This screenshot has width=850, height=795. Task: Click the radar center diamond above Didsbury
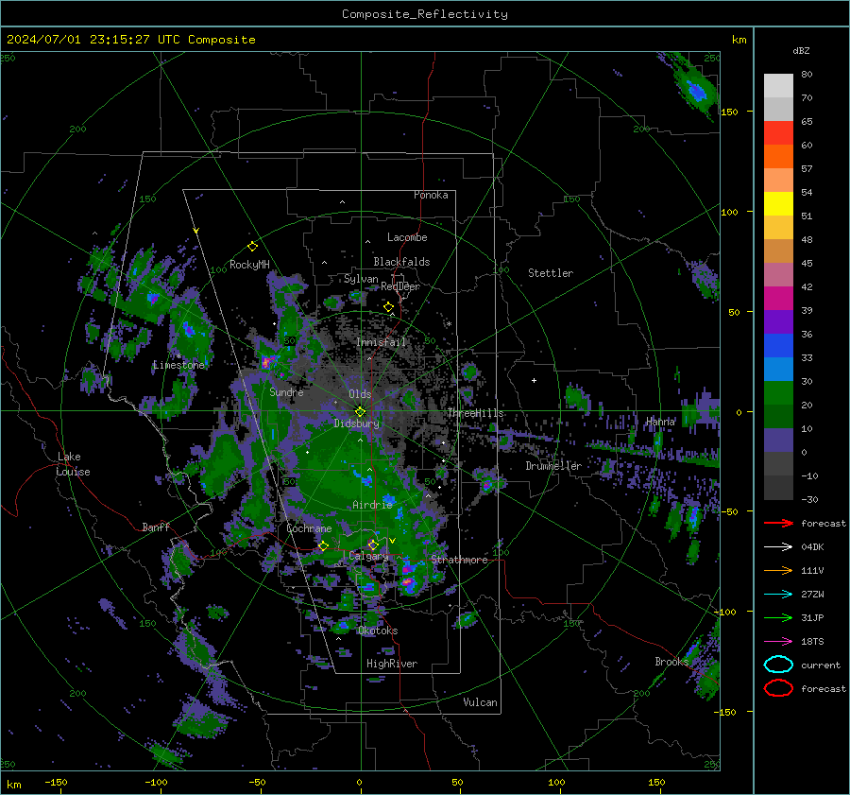point(360,411)
